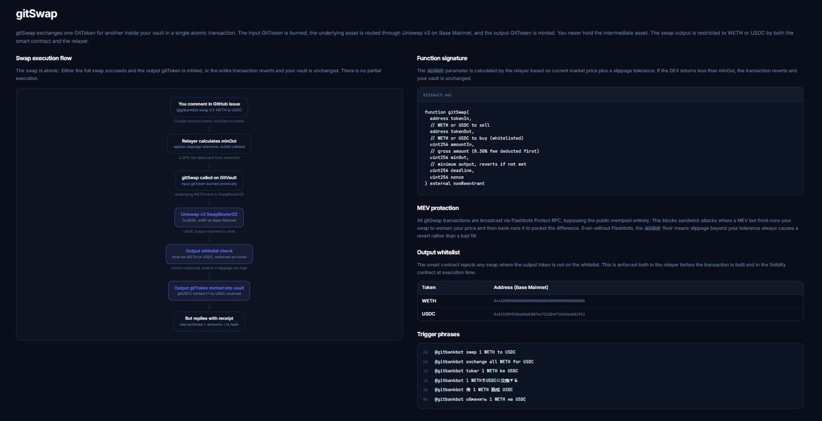
Task: Click the 'uint256 amountIn,' code line
Action: [x=452, y=144]
